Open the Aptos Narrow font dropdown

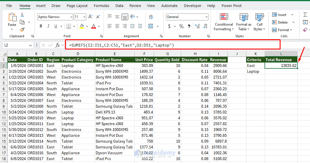coord(71,17)
